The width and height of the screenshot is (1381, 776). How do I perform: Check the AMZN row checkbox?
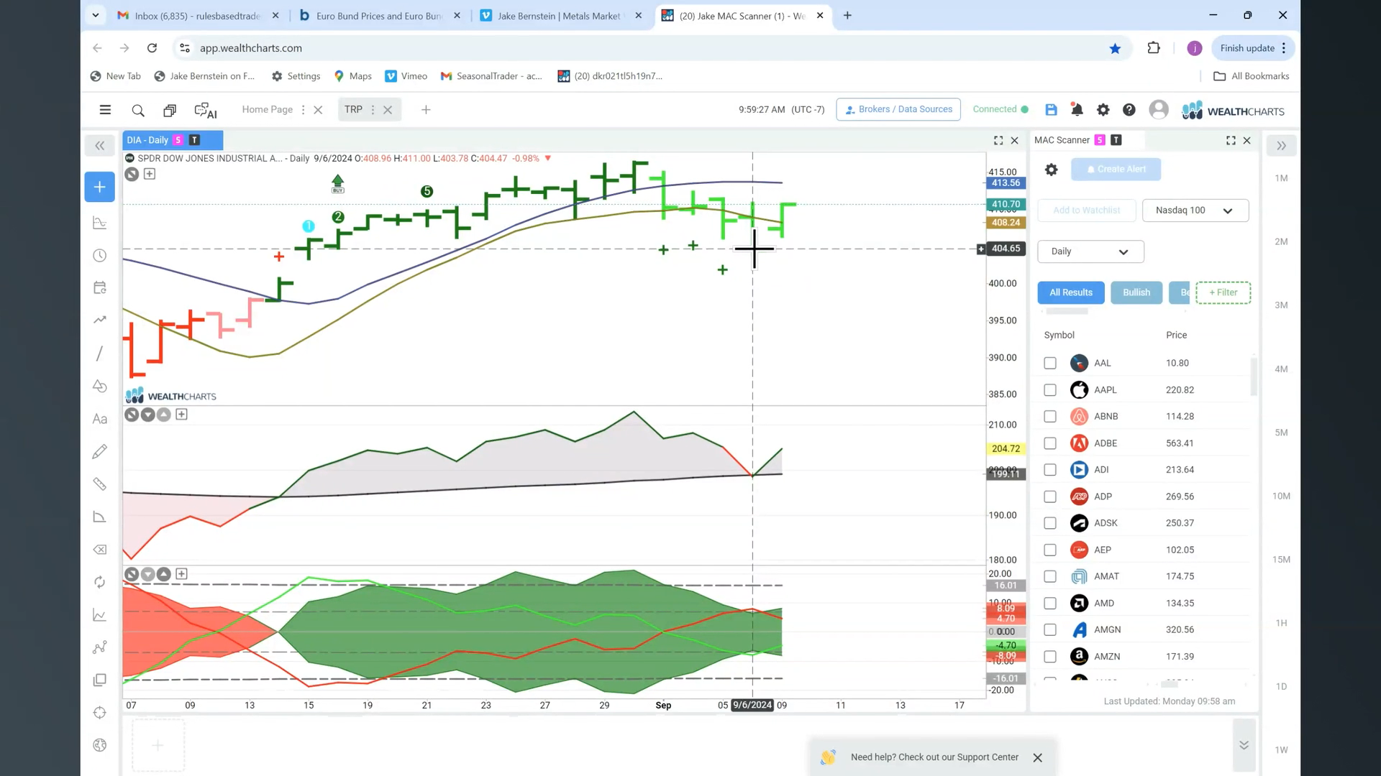pos(1050,657)
